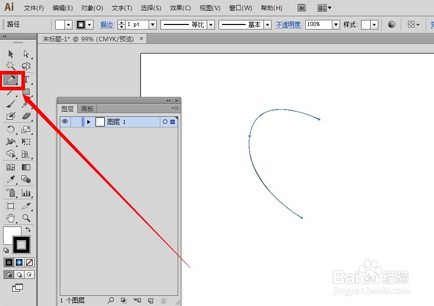Open Adobe Bridge via Br icon
The image size is (434, 306).
[x=302, y=8]
